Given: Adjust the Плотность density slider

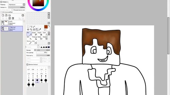Looking at the screenshot, I should point(43,55).
